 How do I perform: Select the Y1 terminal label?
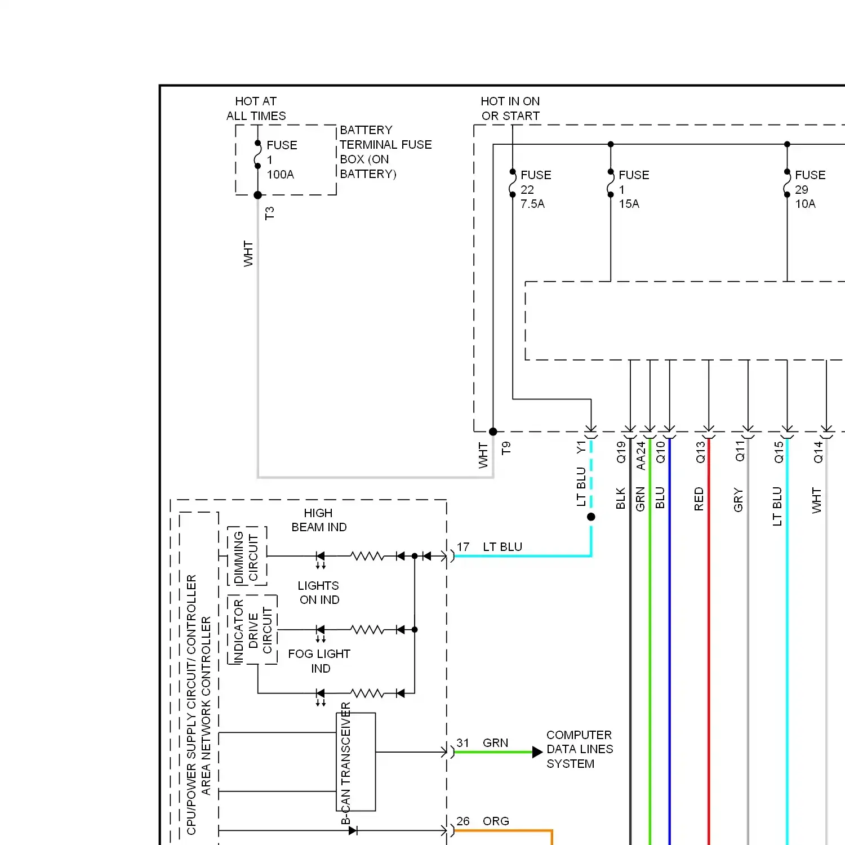[581, 447]
